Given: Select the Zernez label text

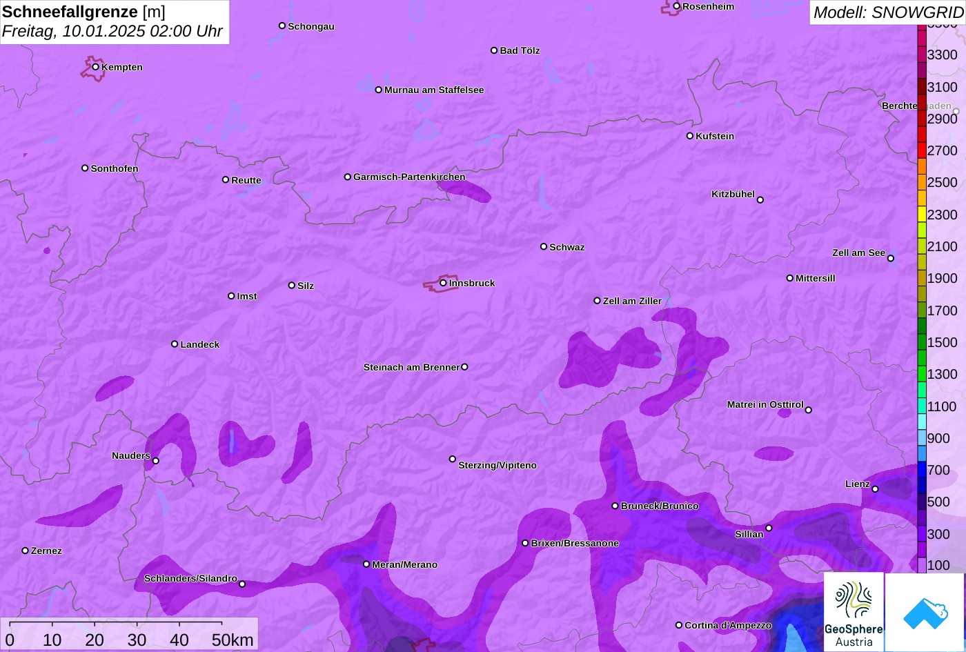Looking at the screenshot, I should [46, 551].
